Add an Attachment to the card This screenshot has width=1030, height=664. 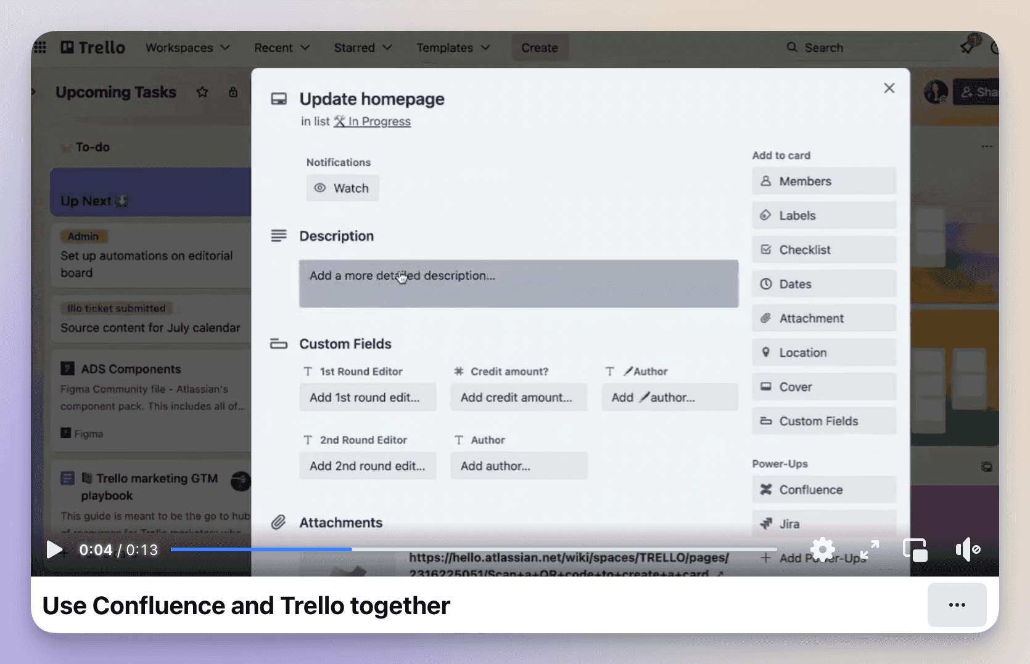[824, 318]
